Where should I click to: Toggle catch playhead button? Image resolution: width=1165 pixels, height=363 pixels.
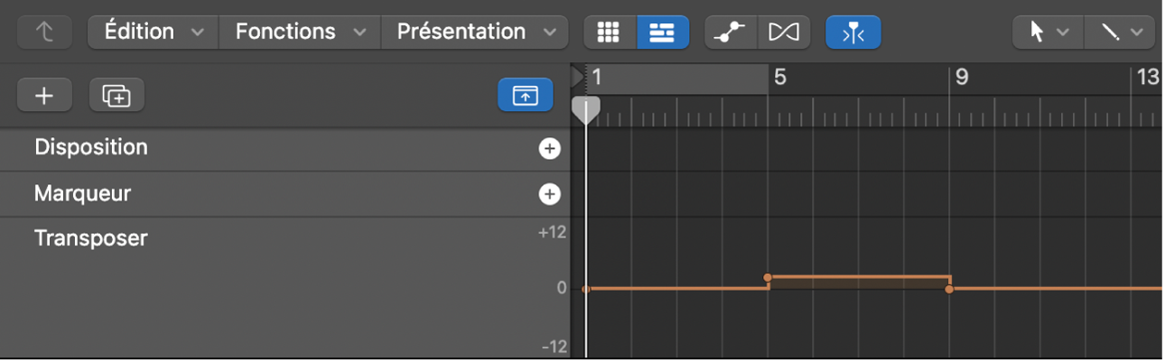853,33
